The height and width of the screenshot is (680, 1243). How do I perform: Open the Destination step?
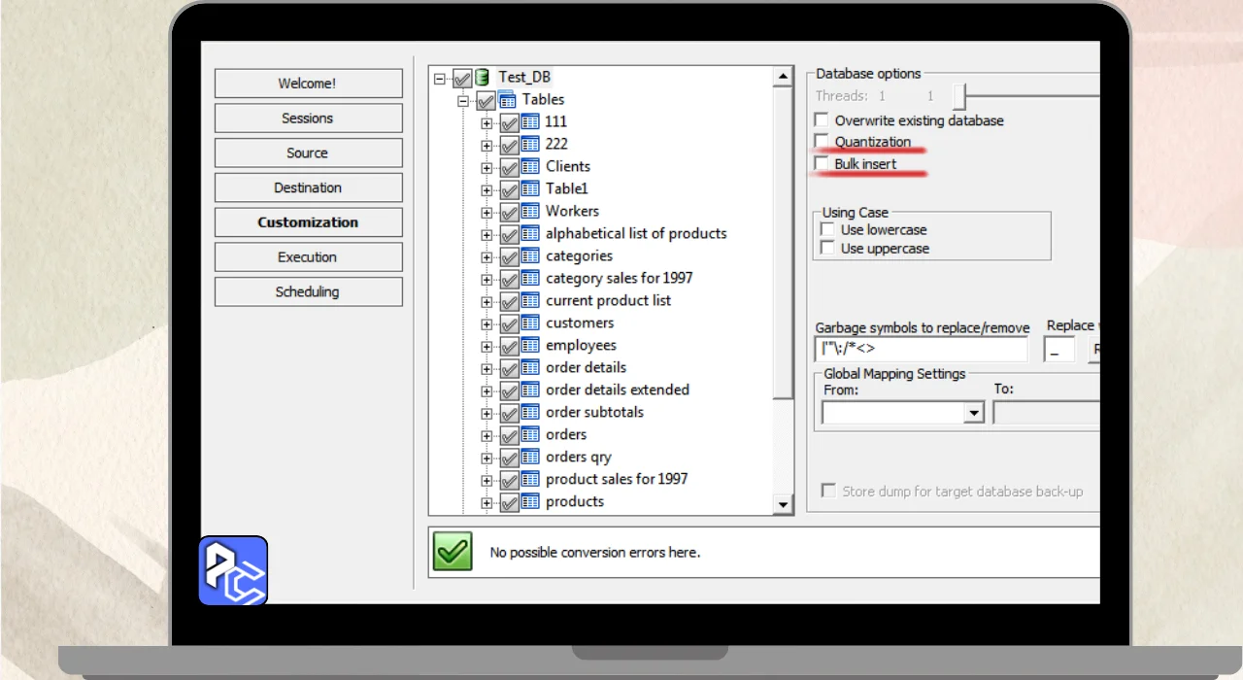[308, 187]
